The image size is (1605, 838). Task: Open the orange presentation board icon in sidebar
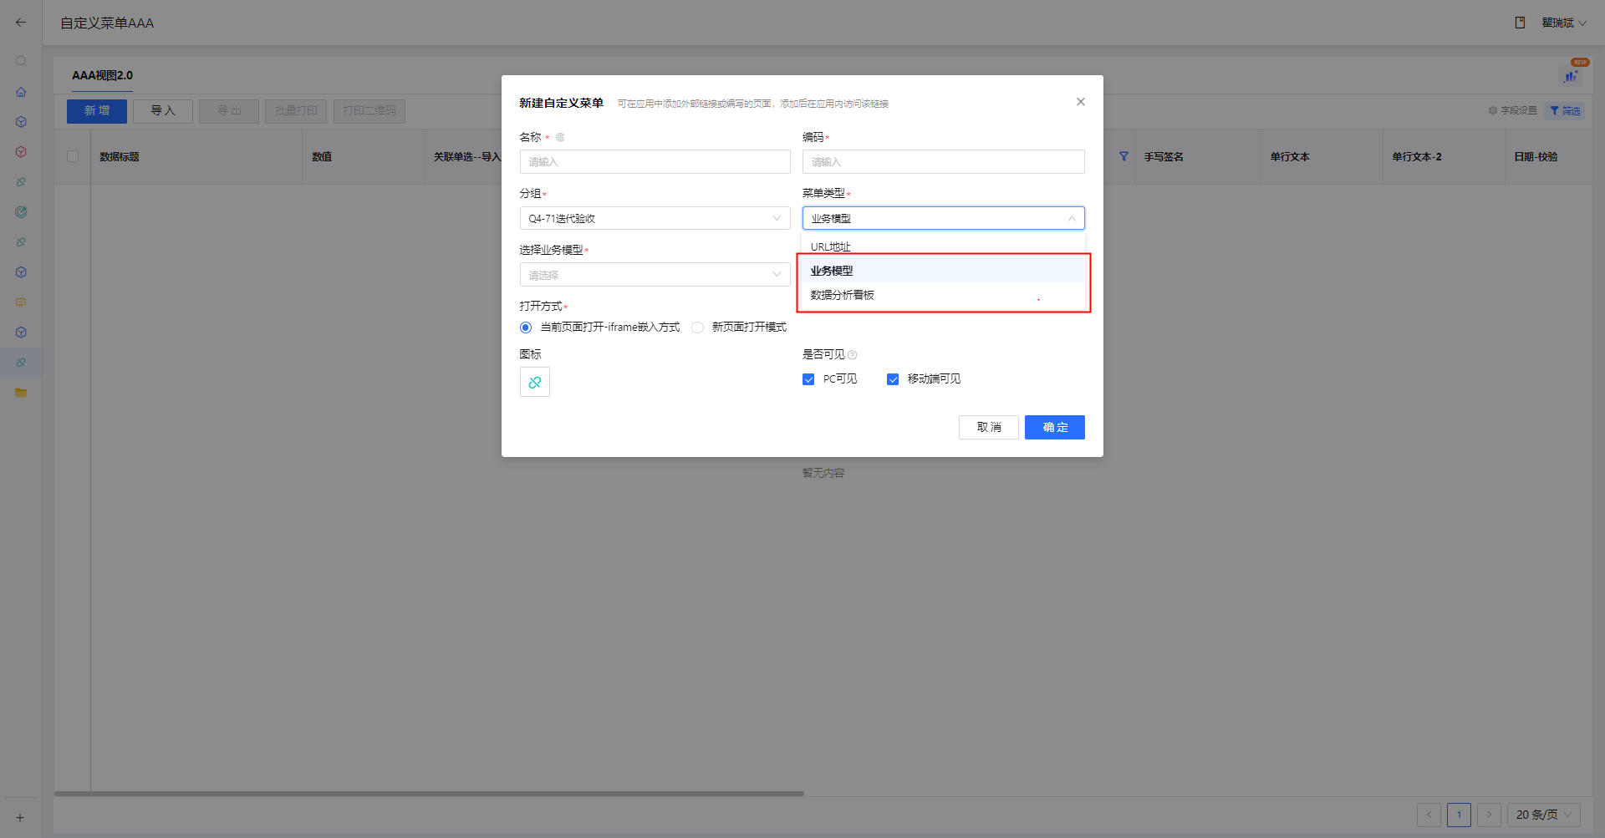point(21,302)
